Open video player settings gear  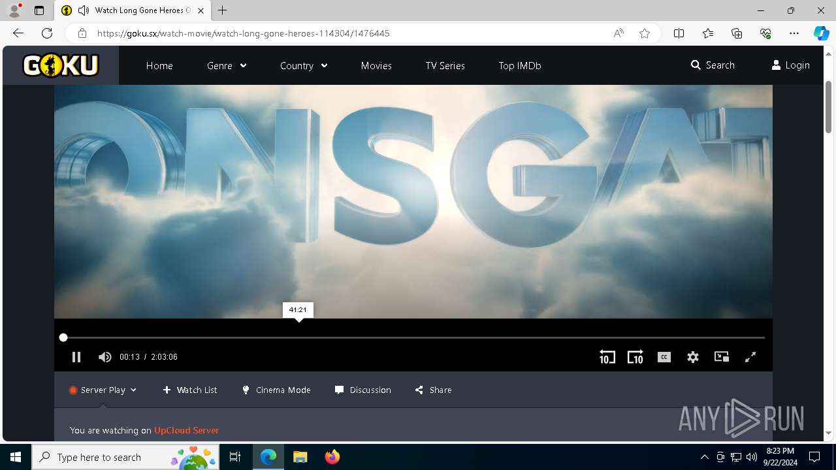693,357
